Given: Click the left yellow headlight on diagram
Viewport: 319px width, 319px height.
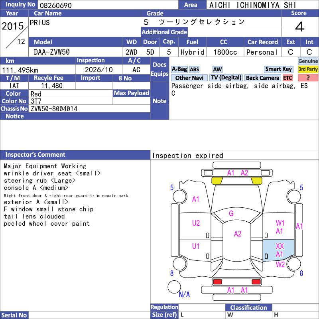Looking at the screenshot, I should pyautogui.click(x=217, y=181).
